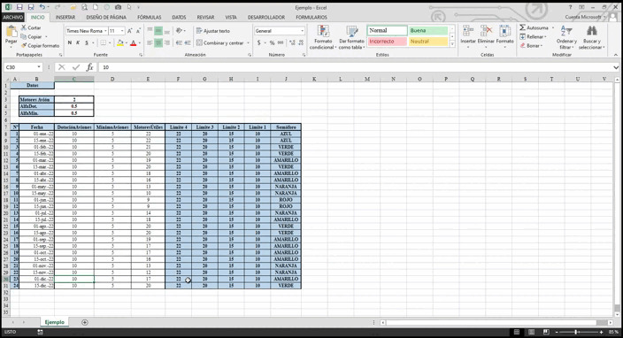
Task: Select the Ejemplo sheet tab
Action: coord(55,322)
